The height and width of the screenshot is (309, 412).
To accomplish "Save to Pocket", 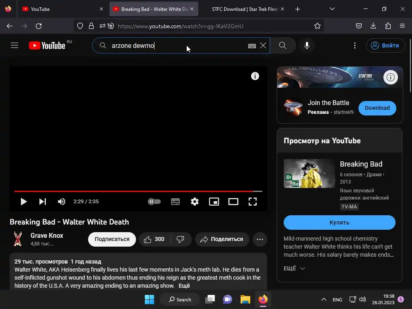I will (x=358, y=26).
